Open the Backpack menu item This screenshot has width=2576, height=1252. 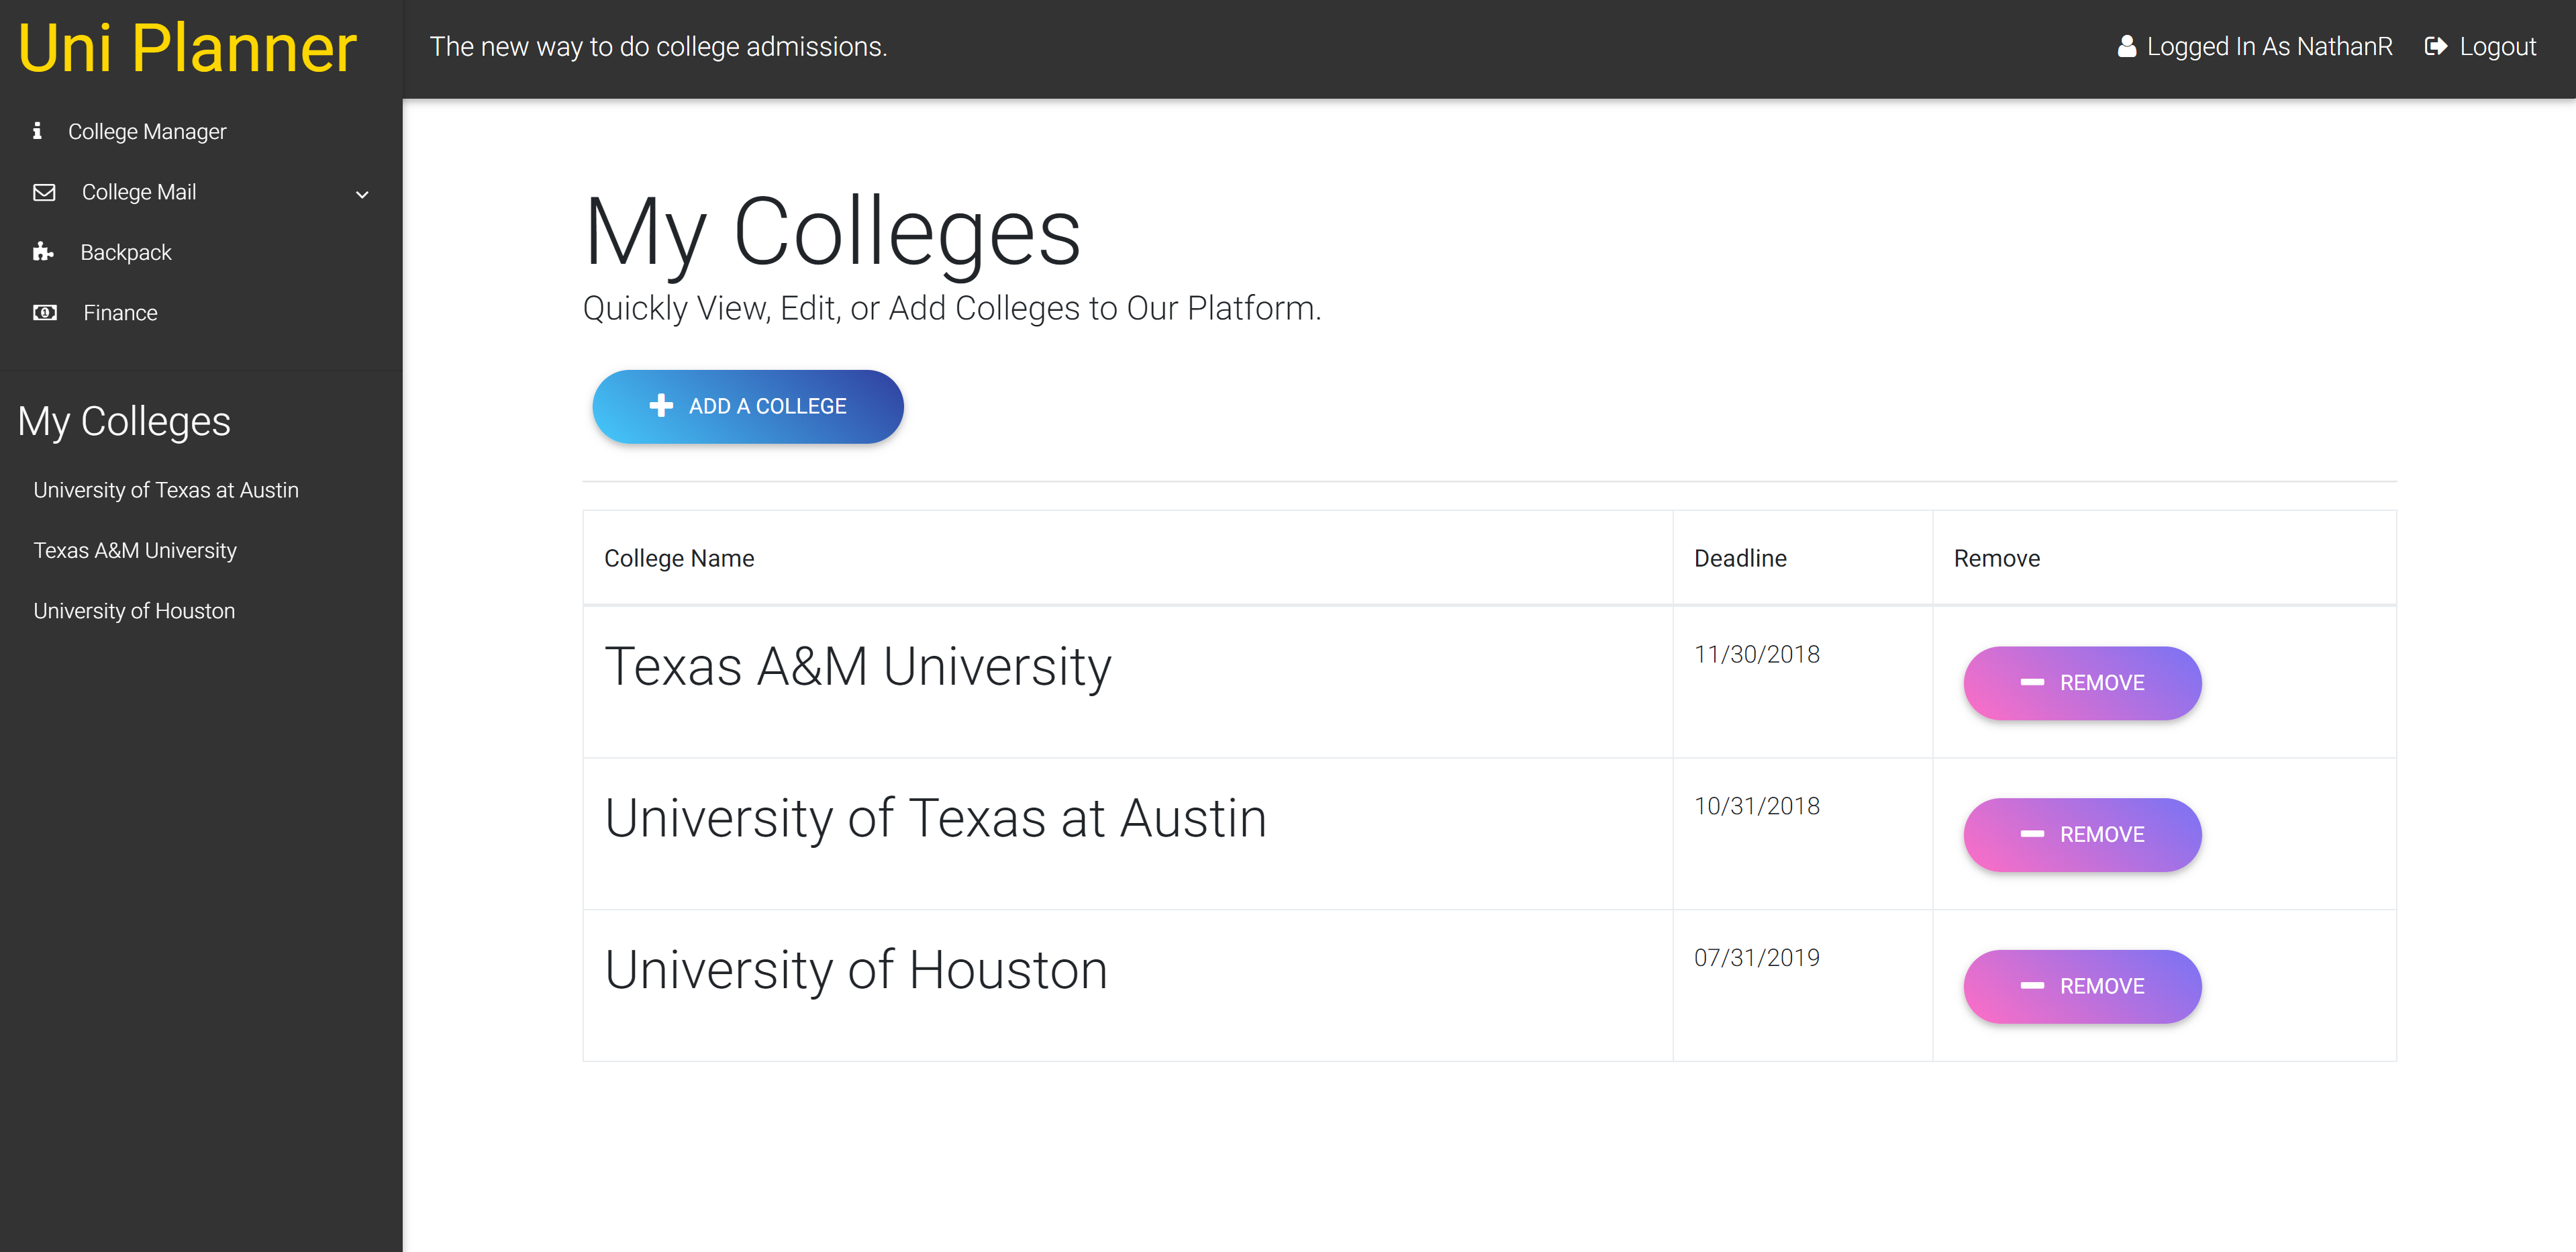coord(126,252)
